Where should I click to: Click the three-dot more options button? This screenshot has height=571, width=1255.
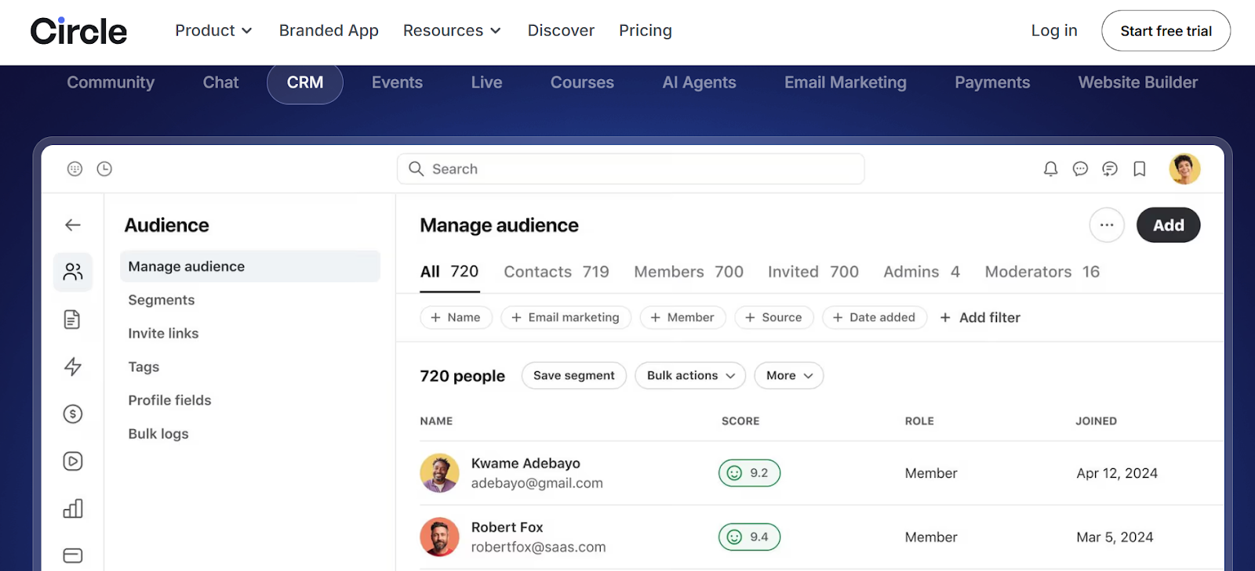pyautogui.click(x=1107, y=225)
